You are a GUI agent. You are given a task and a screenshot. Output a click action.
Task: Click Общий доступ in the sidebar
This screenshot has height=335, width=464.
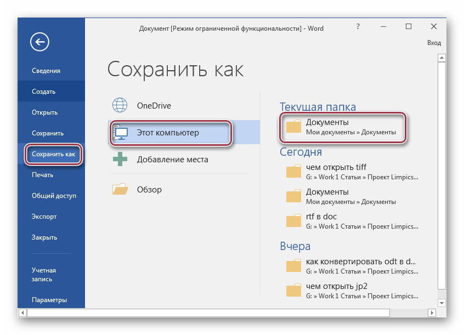tap(54, 196)
